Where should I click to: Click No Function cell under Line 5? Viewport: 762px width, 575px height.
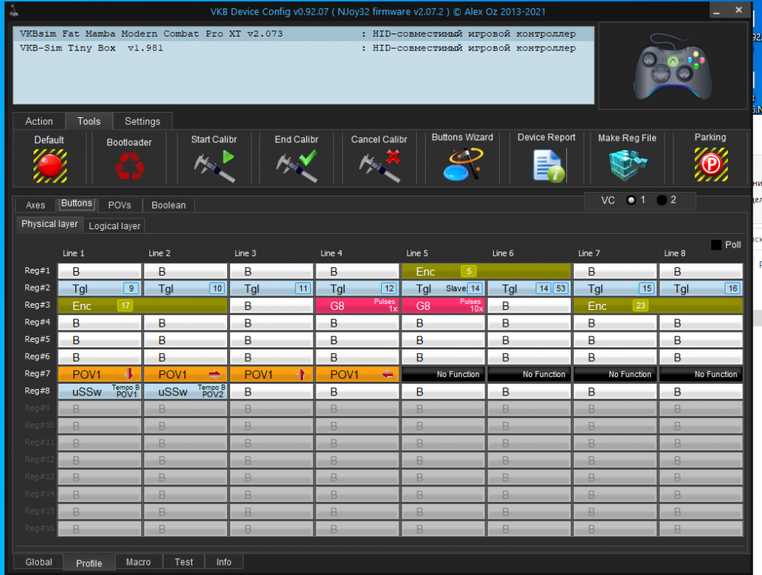(x=443, y=375)
